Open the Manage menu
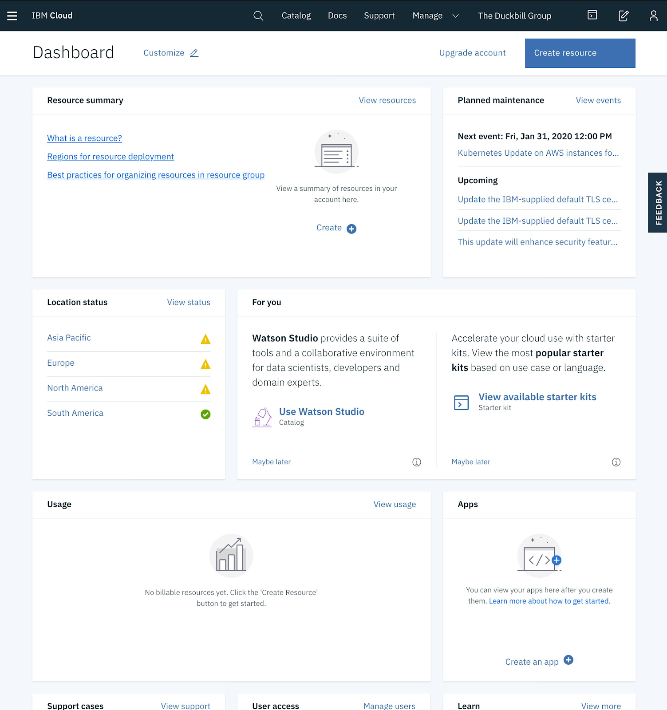 tap(427, 16)
